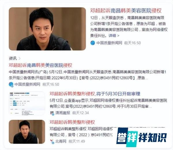This screenshot has width=173, height=150.
Task: Click the verified 中国质量新闻网 icon under 资讯
Action: click(11, 84)
